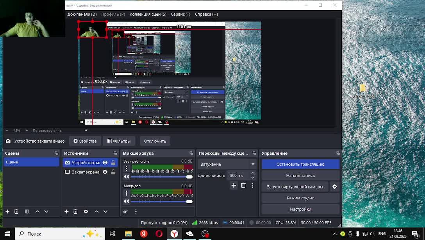
Task: Open scene filters icon in the Сцены panel
Action: tap(27, 211)
